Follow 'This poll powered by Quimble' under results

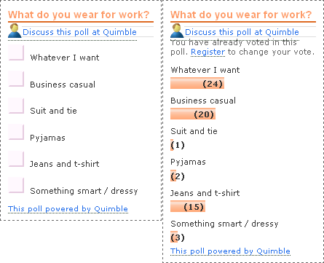coord(230,251)
